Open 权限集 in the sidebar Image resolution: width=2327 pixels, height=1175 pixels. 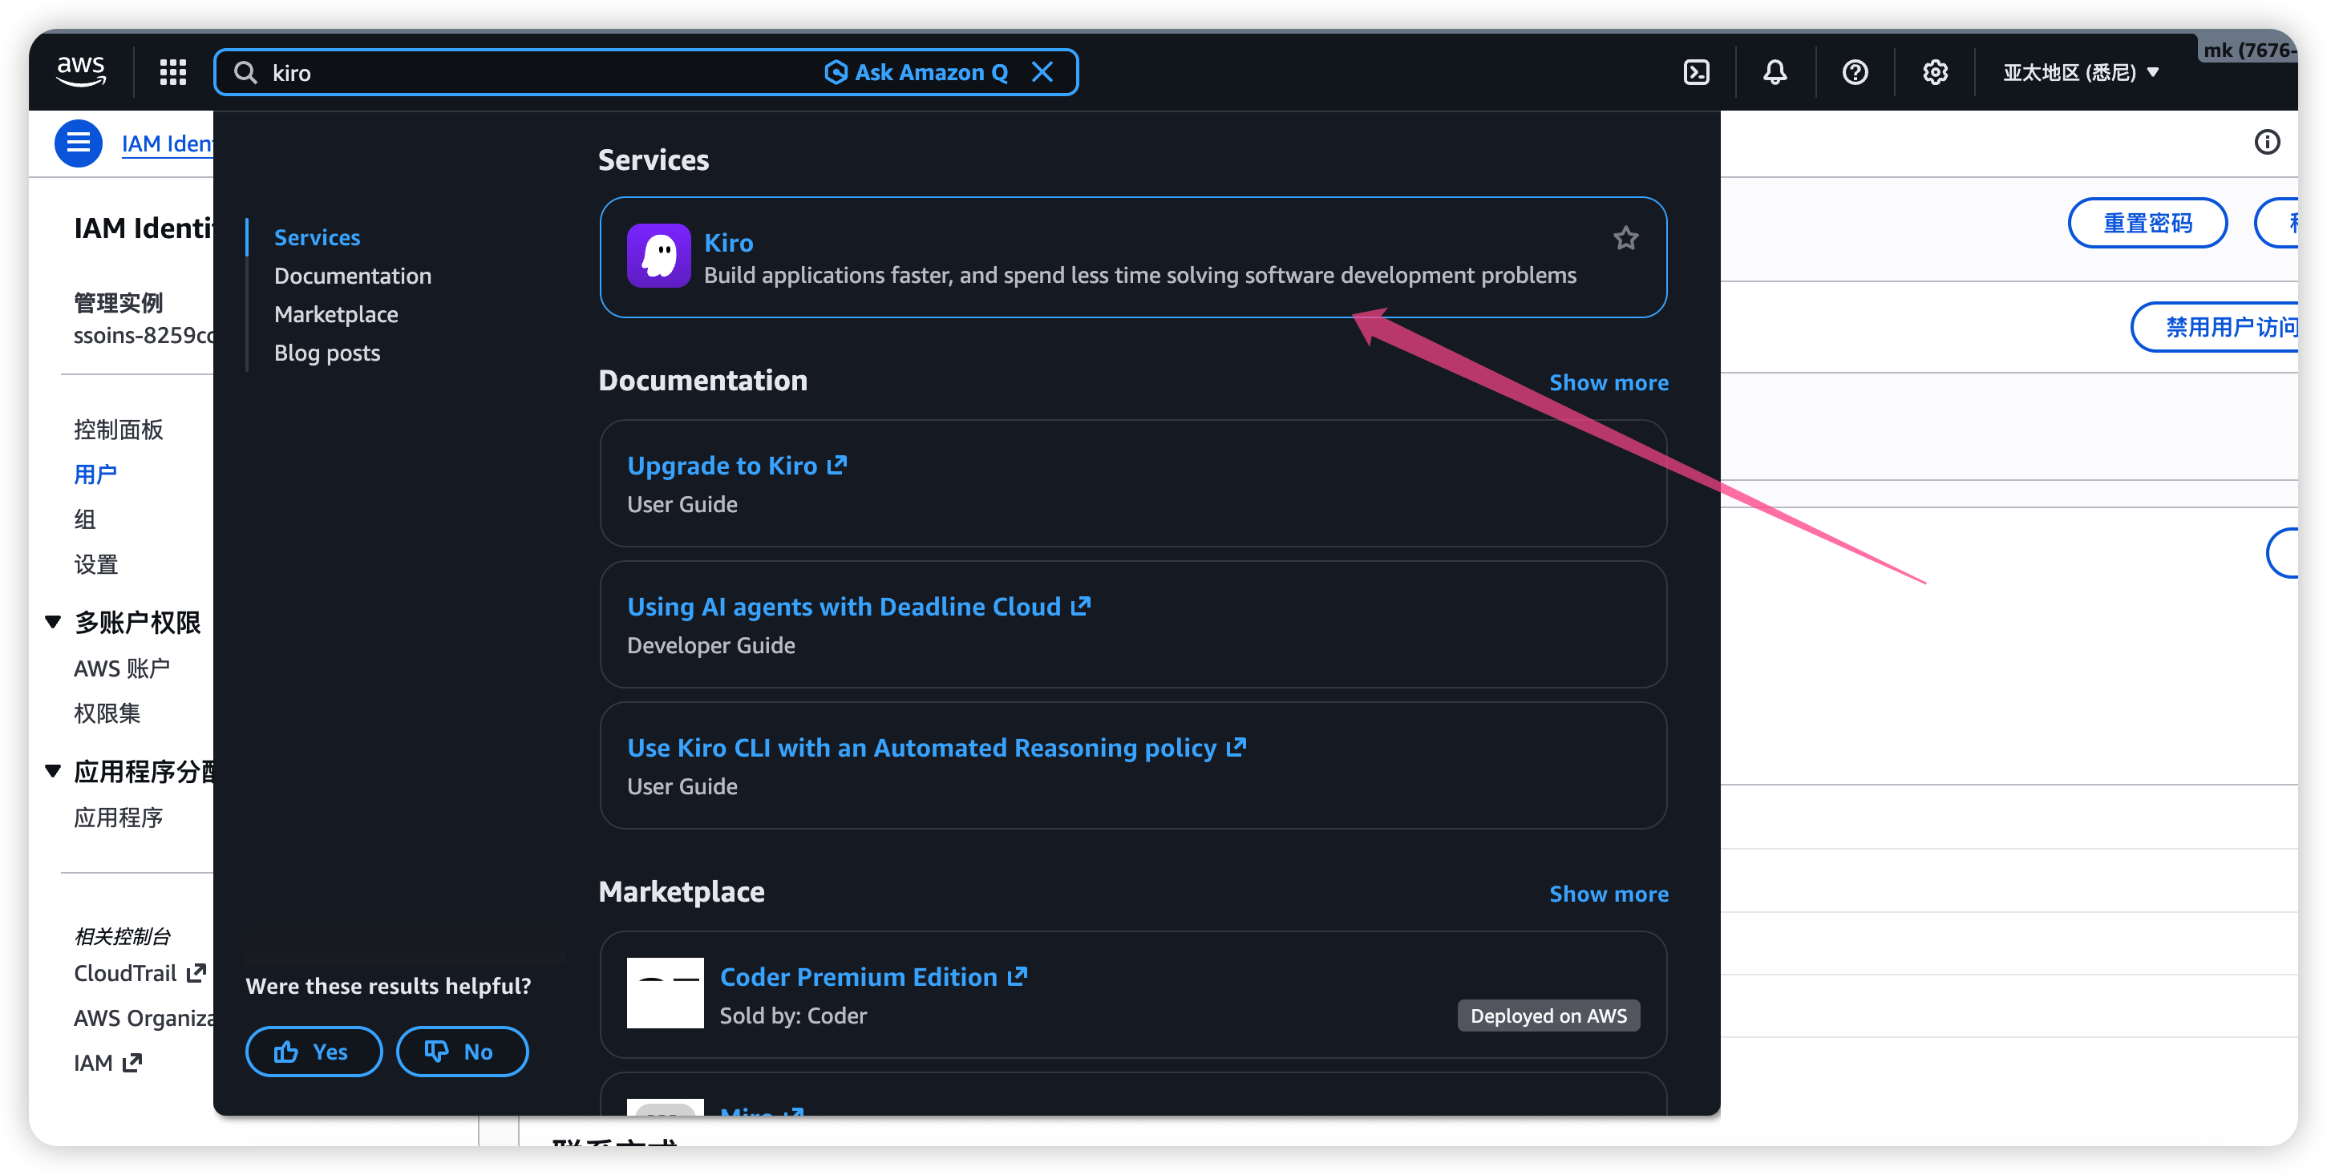pyautogui.click(x=107, y=713)
